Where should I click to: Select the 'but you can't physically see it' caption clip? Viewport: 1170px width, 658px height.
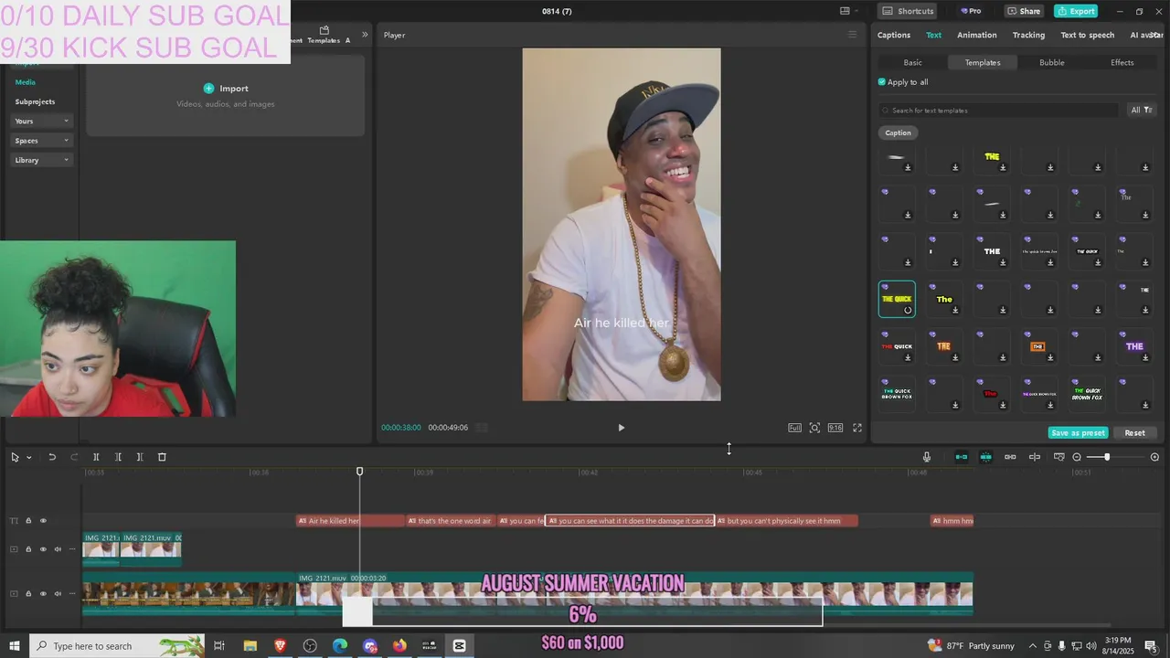[786, 521]
